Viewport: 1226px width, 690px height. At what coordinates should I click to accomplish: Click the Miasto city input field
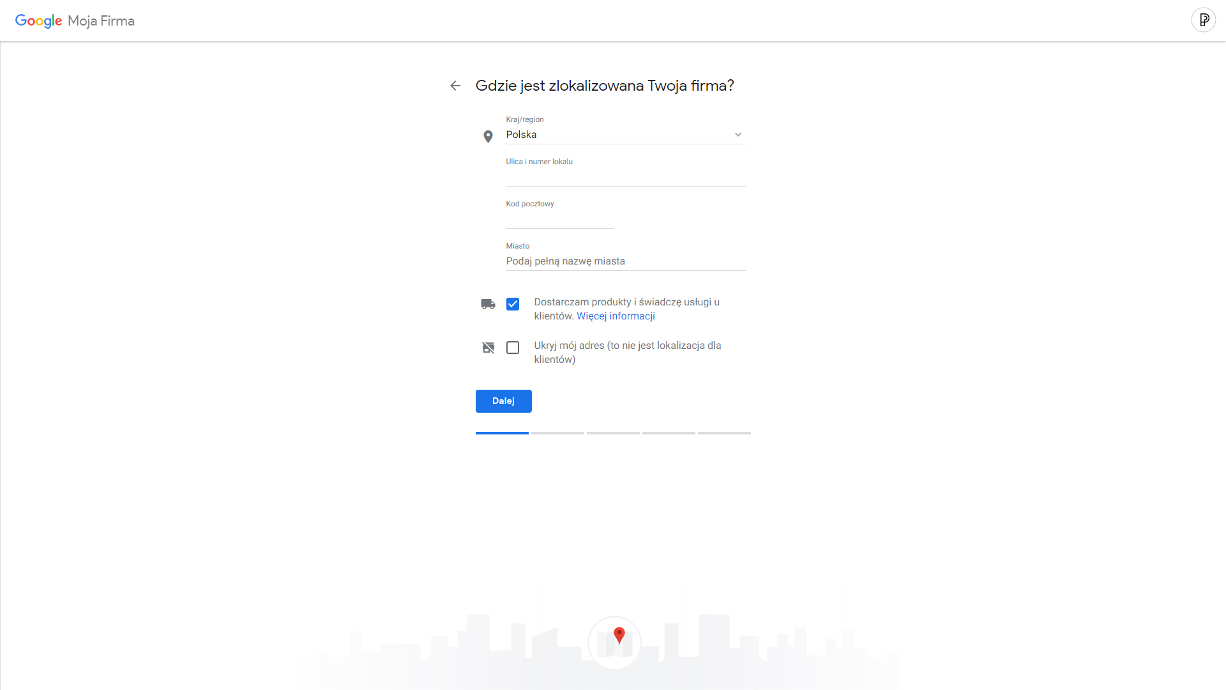tap(626, 261)
